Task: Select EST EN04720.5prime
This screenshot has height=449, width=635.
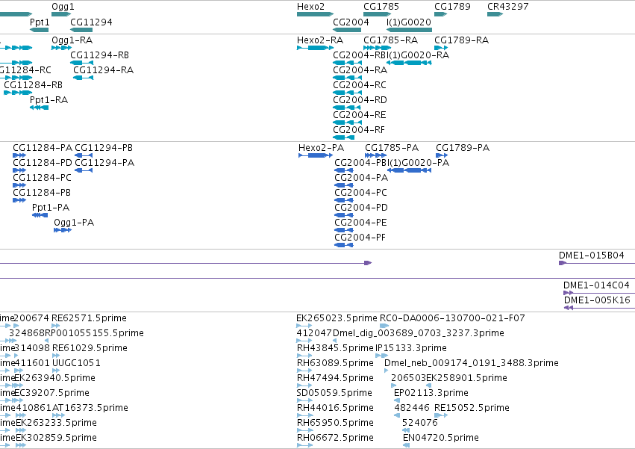Action: pos(406,445)
